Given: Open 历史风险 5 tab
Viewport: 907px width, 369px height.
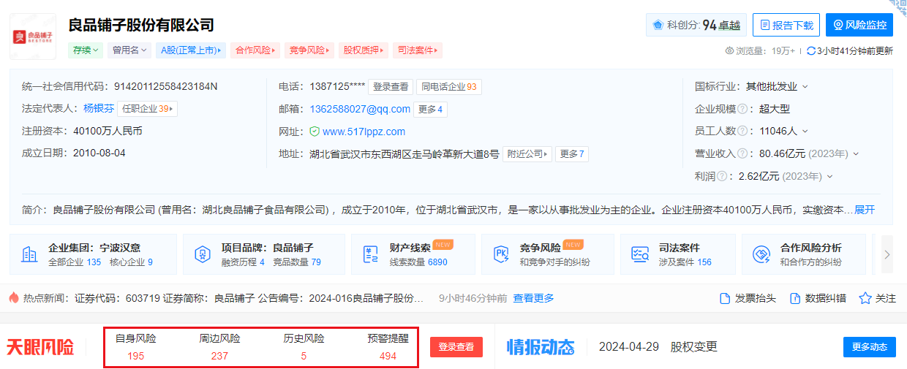Looking at the screenshot, I should click(x=304, y=347).
